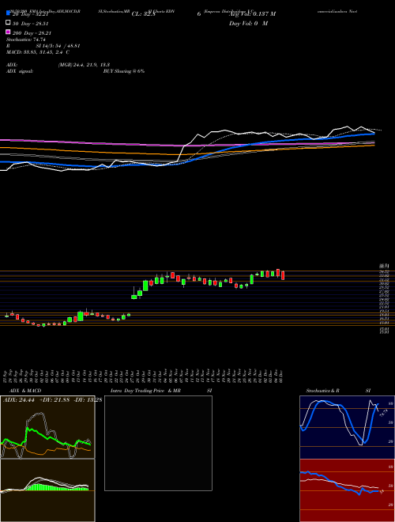The width and height of the screenshot is (395, 522).
Task: Click the blue 20 Day legend swatch
Action: [8, 13]
